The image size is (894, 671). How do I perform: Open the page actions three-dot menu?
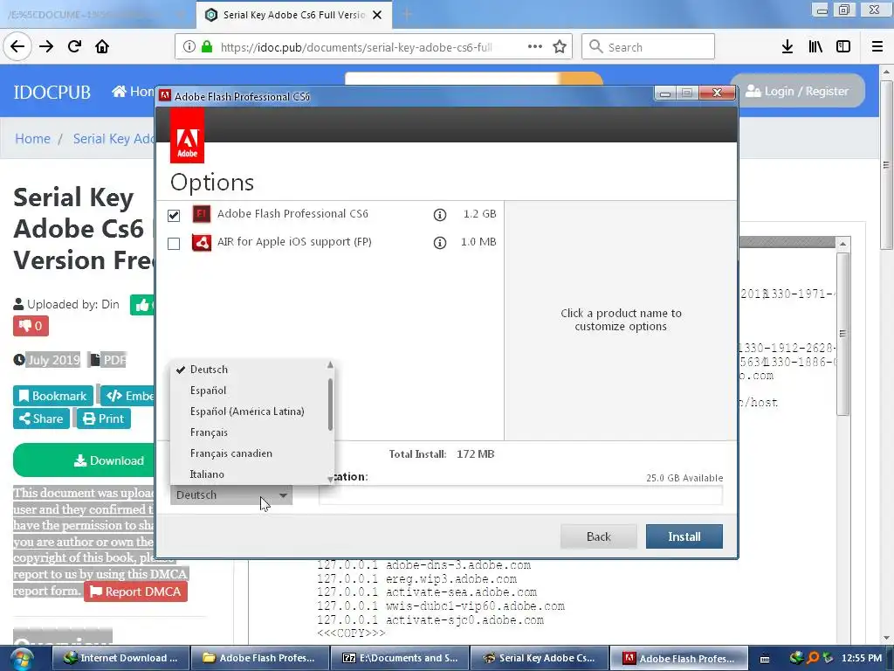(x=535, y=47)
